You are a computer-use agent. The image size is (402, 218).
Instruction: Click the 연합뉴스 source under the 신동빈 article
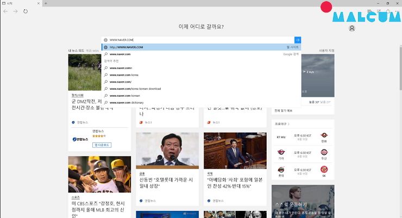[x=148, y=201]
